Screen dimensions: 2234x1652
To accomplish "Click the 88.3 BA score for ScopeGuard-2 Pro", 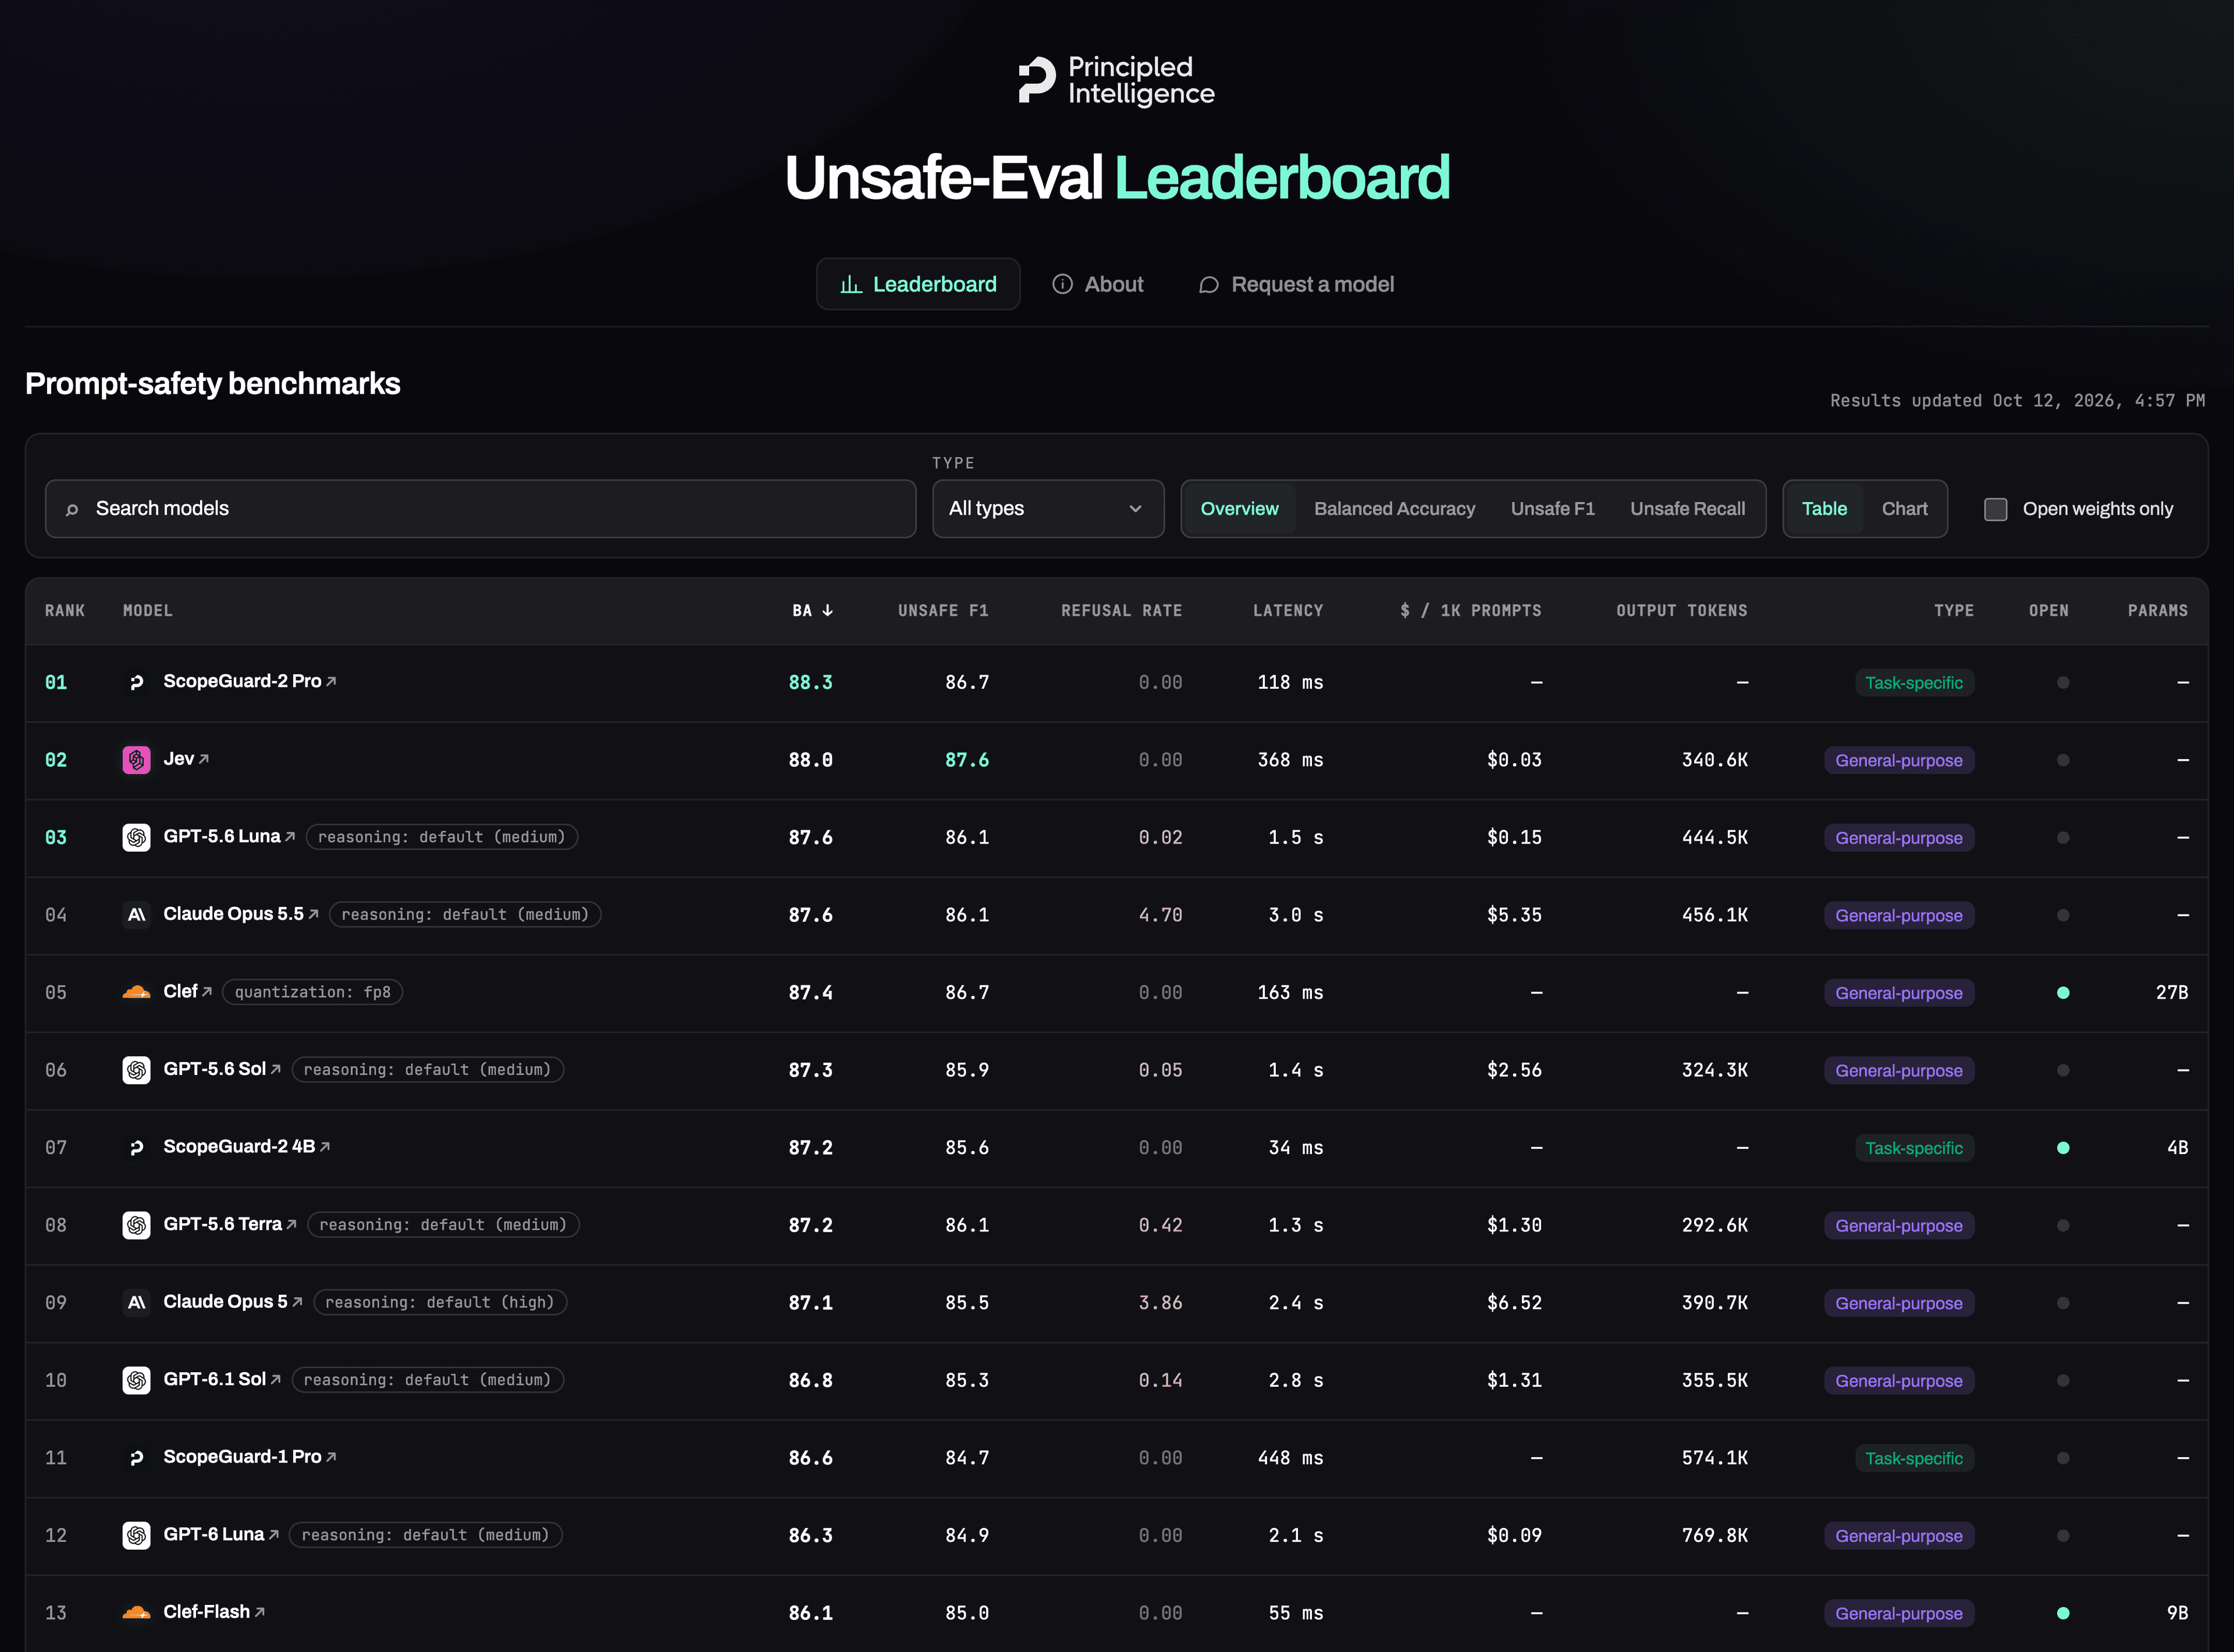I will pos(810,682).
